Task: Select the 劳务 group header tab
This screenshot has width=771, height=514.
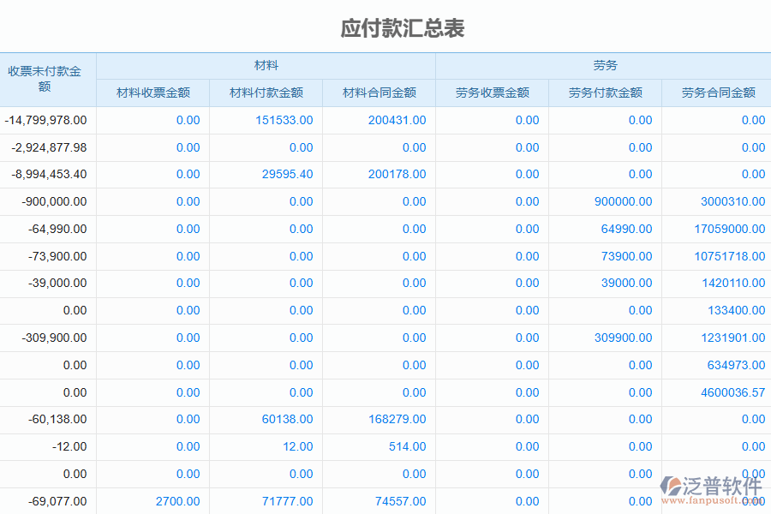Action: (602, 64)
